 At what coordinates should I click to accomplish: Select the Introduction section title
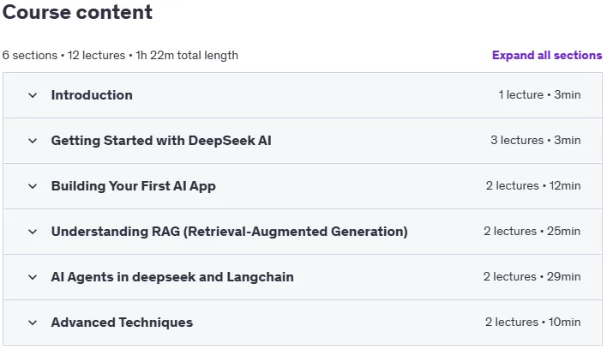(92, 95)
